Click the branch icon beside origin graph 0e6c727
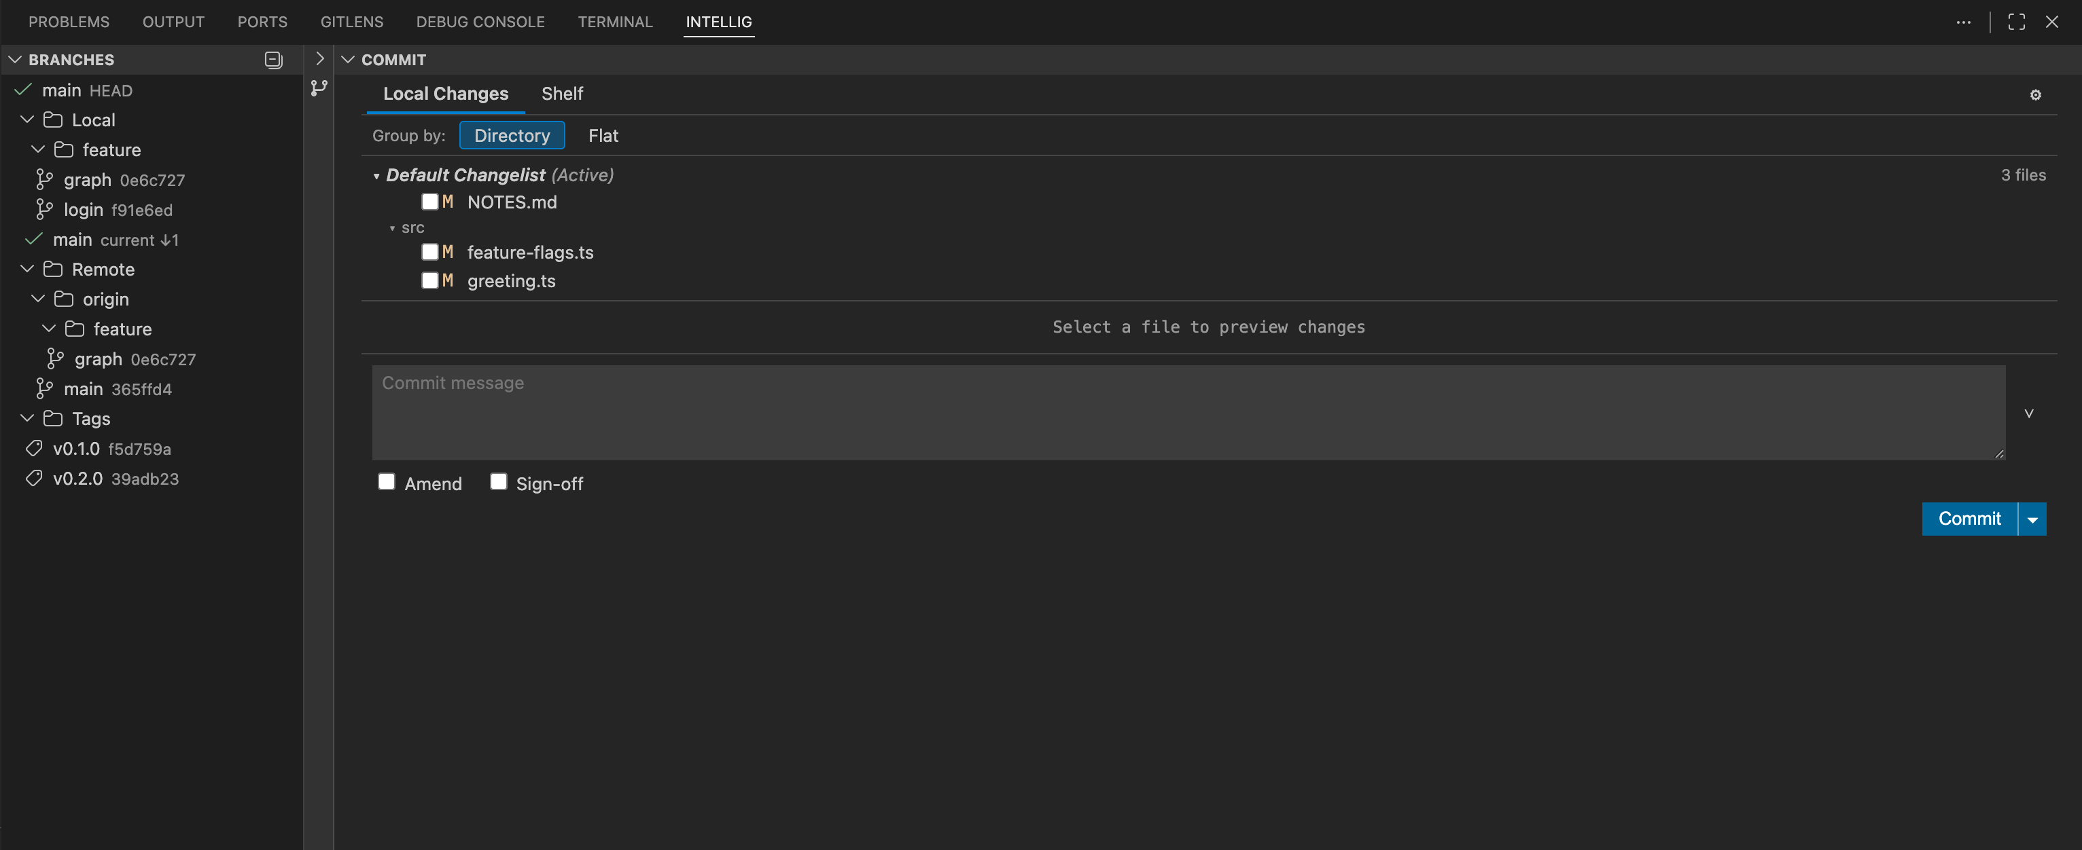This screenshot has height=850, width=2082. tap(55, 358)
